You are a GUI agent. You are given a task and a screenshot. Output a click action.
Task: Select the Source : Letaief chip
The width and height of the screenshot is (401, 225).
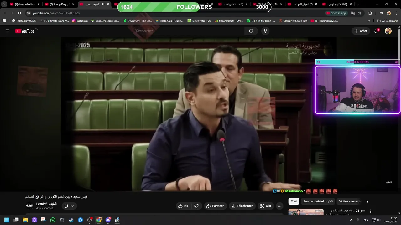coord(318,201)
